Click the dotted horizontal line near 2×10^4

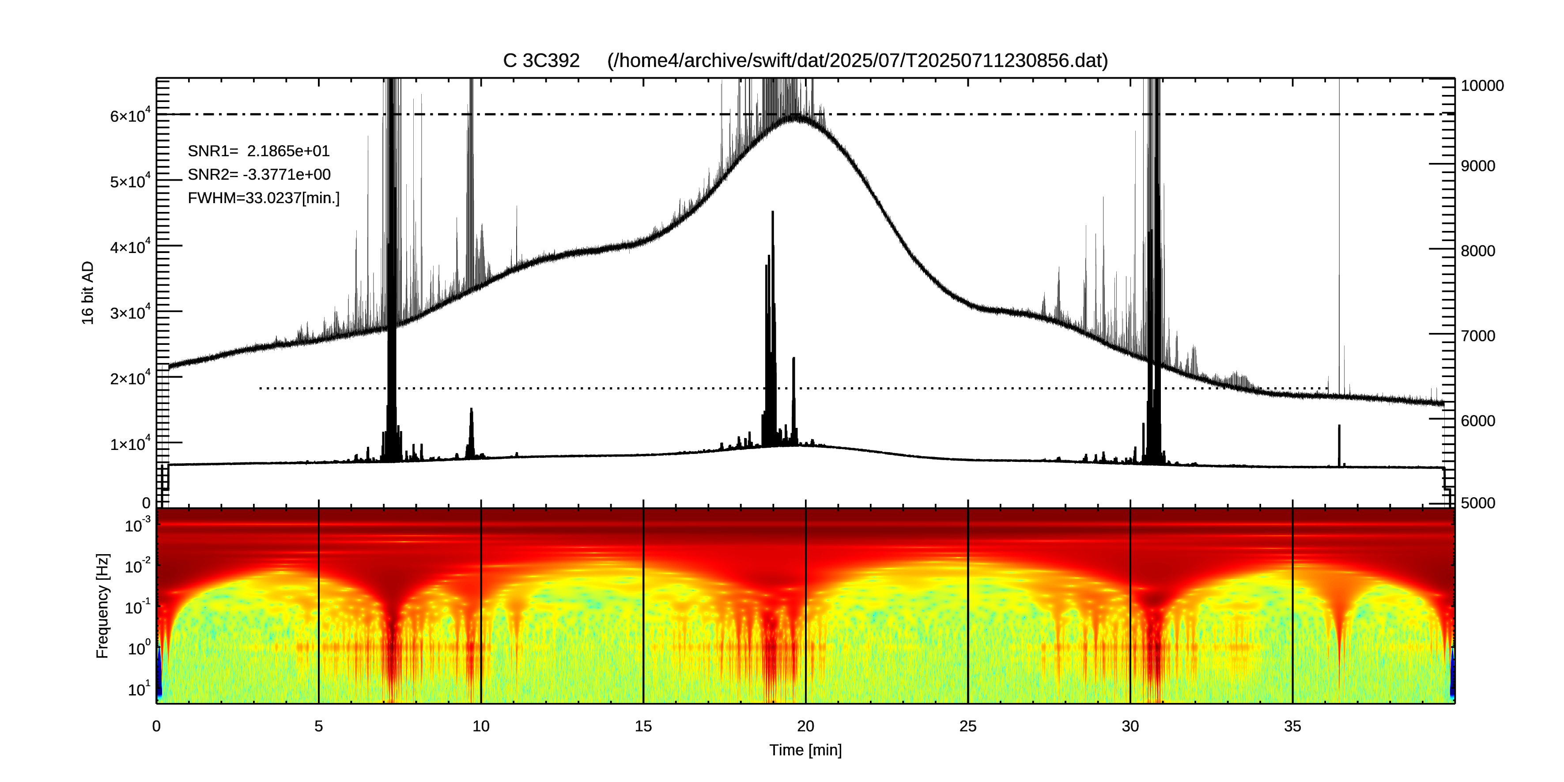(x=794, y=389)
